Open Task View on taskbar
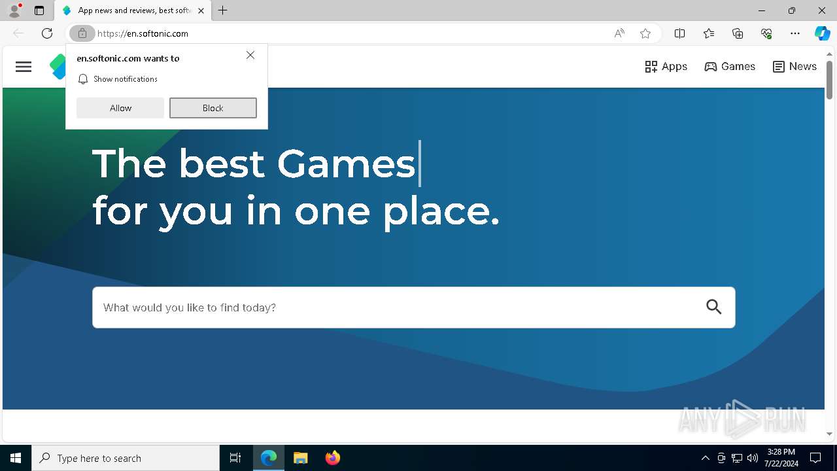Screen dimensions: 837x471 click(x=235, y=458)
